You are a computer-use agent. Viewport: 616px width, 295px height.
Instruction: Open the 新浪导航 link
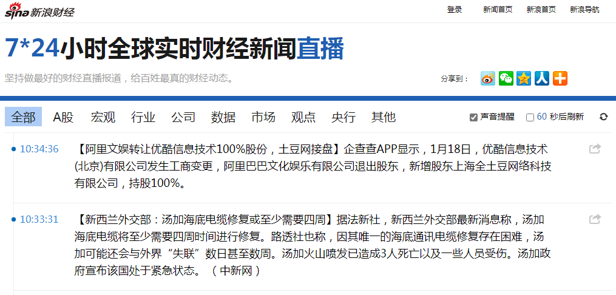[584, 10]
